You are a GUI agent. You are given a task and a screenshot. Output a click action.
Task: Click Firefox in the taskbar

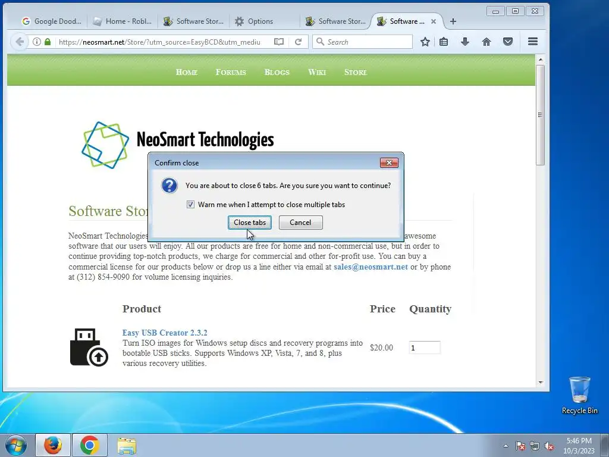(x=53, y=445)
